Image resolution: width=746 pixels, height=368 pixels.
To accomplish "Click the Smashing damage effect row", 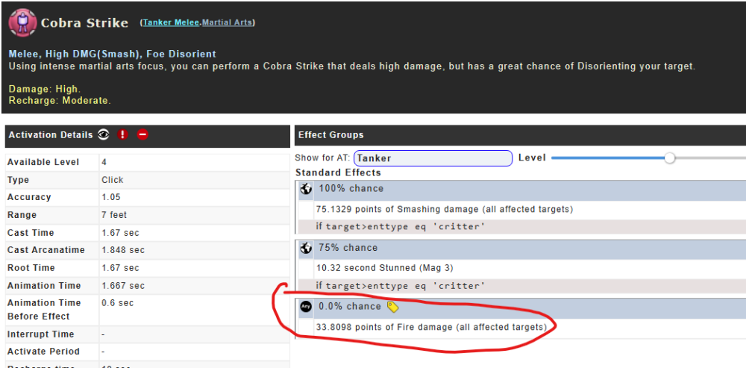I will [x=445, y=209].
